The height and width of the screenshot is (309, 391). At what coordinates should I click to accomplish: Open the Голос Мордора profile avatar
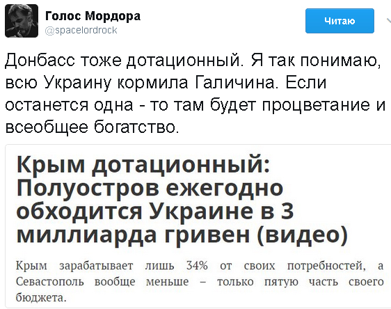click(x=22, y=21)
